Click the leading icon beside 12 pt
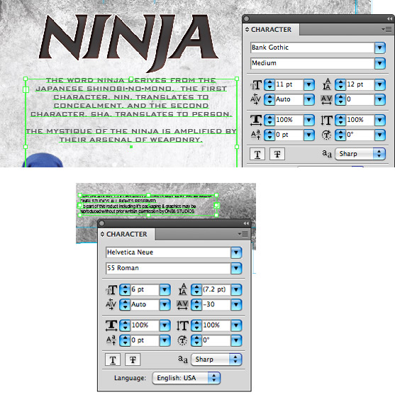This screenshot has height=395, width=395. click(x=327, y=84)
